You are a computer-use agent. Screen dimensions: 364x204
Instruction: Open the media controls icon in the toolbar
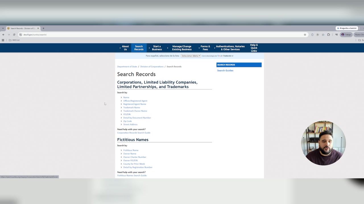[x=336, y=35]
